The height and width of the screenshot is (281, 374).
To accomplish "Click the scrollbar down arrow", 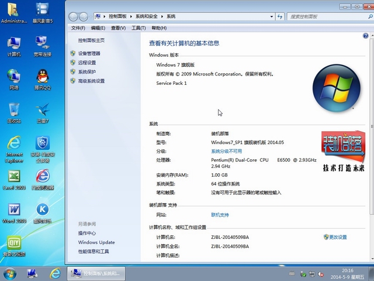I will pos(372,259).
